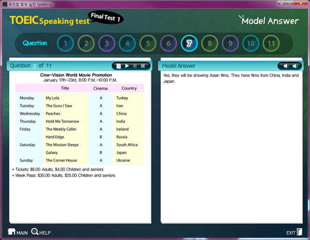Image resolution: width=310 pixels, height=240 pixels.
Task: Select question 6 in navigation bar
Action: [169, 44]
